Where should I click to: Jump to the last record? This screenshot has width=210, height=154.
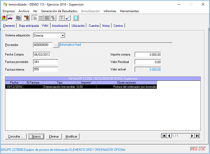pyautogui.click(x=197, y=136)
